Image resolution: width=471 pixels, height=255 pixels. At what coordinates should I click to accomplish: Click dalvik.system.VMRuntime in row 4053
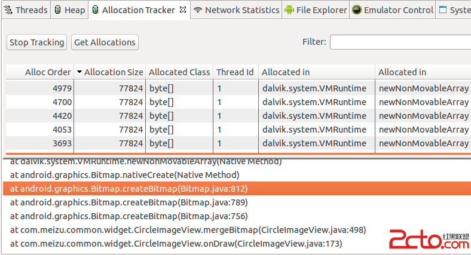tap(314, 130)
